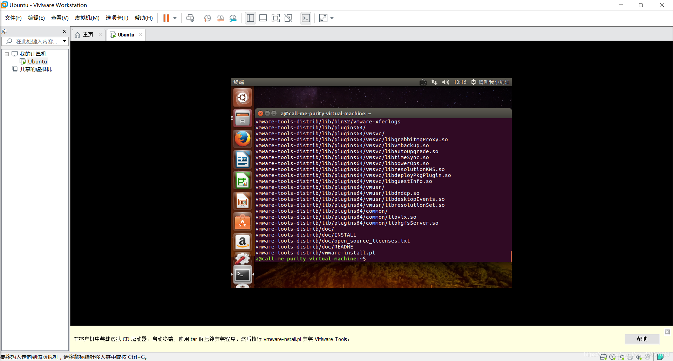Open LibreOffice Impress from the launcher
Viewport: 673px width, 361px height.
(x=243, y=201)
